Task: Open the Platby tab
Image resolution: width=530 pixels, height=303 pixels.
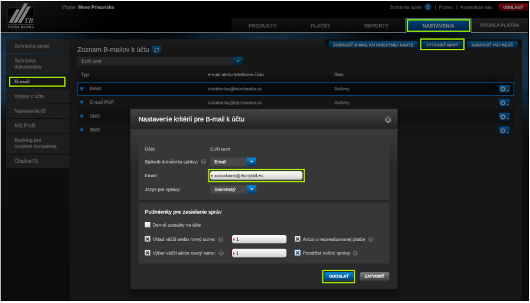Action: pyautogui.click(x=320, y=26)
